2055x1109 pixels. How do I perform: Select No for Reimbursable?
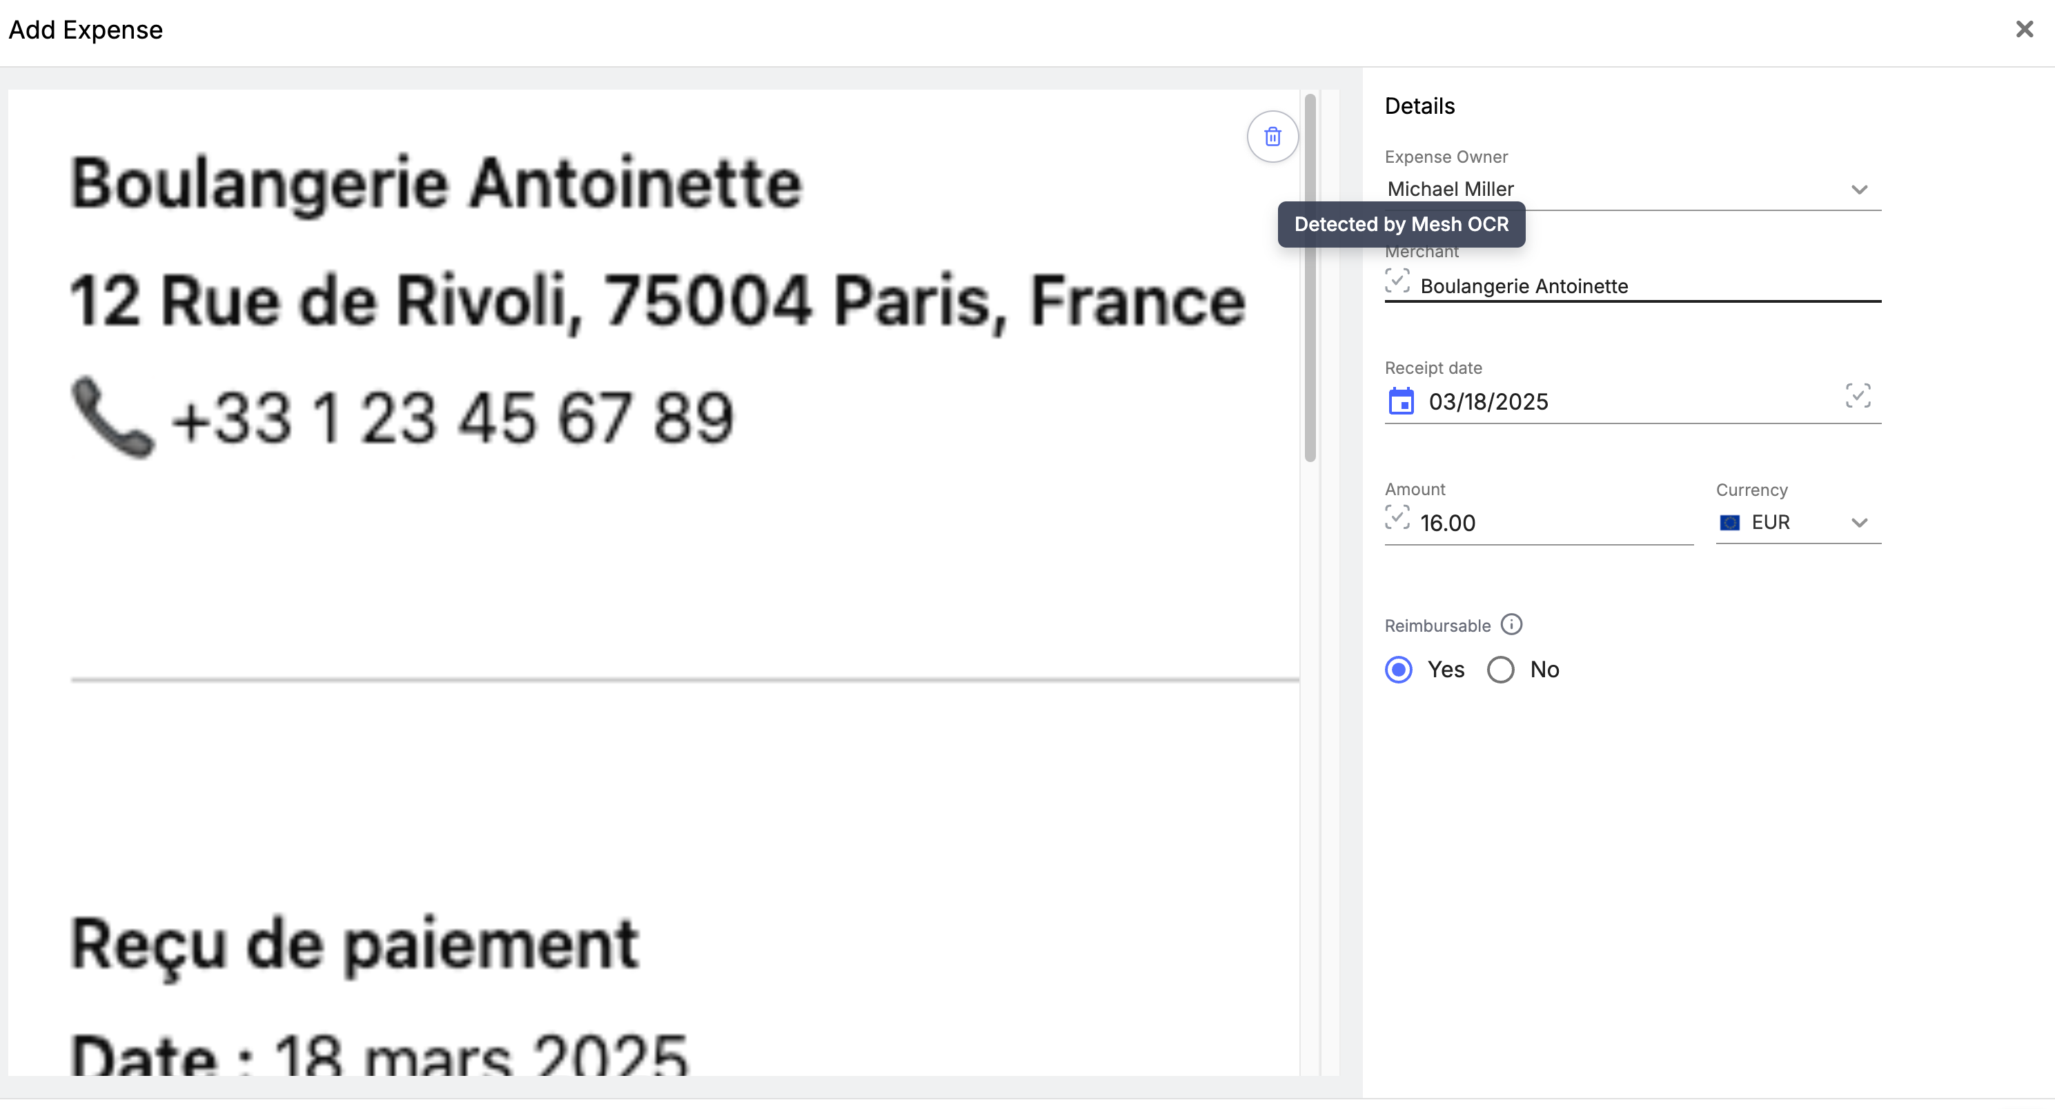pyautogui.click(x=1501, y=670)
